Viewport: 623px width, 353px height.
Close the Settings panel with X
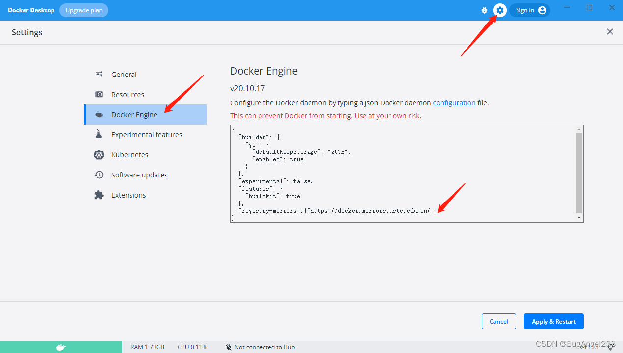point(610,32)
